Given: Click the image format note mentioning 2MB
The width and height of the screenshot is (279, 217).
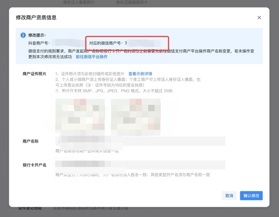Looking at the screenshot, I should coord(114,91).
